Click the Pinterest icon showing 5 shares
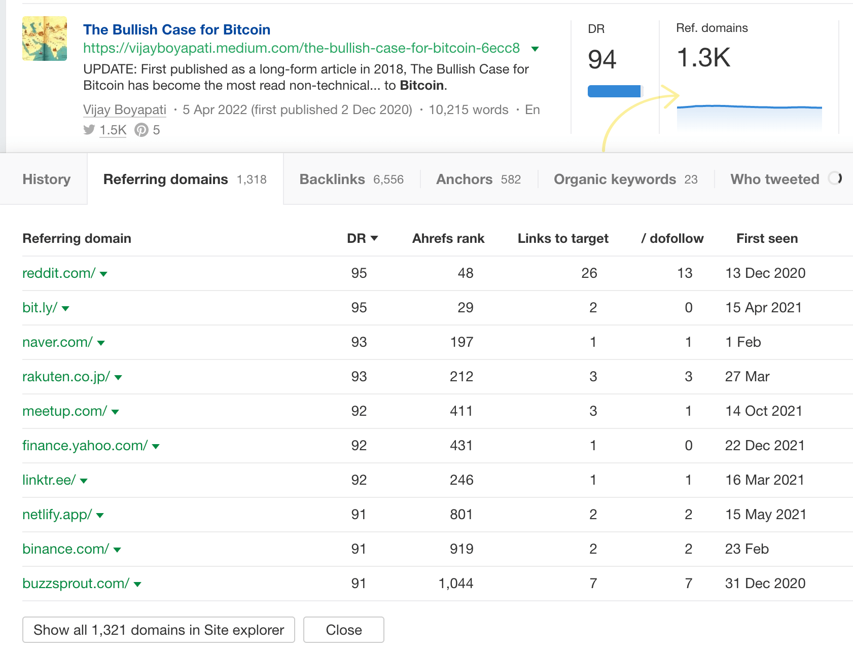 (x=142, y=130)
